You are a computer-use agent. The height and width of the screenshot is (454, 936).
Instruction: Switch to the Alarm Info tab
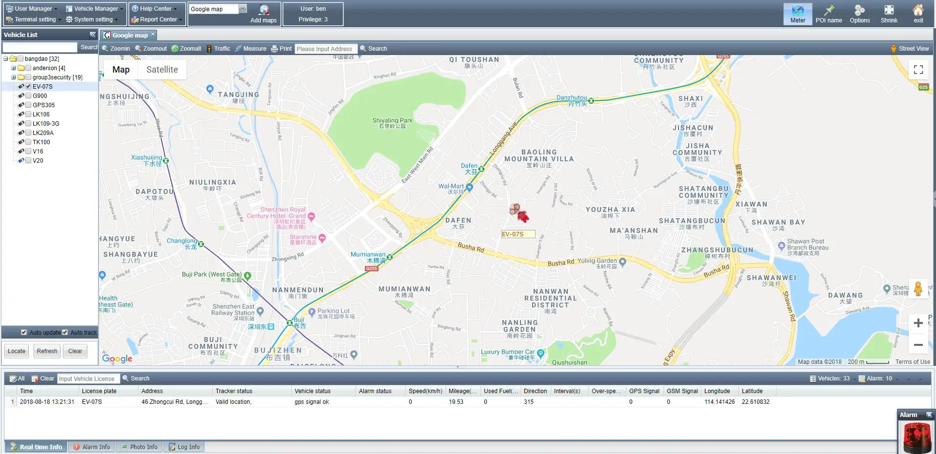(91, 447)
